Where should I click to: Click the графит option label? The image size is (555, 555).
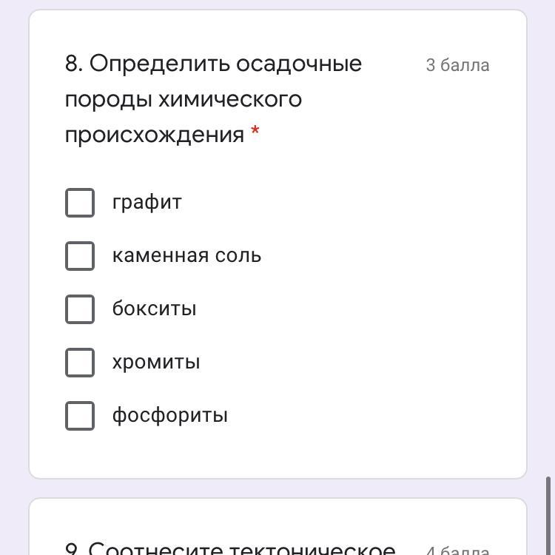pos(147,203)
